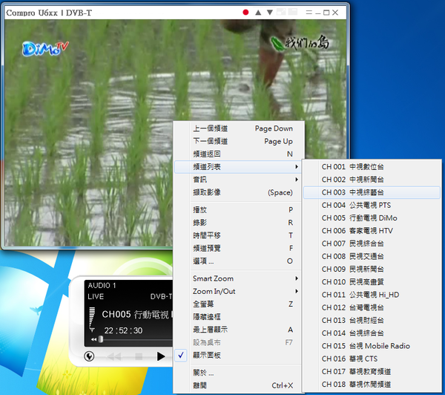Click the LIVE status text in control panel
The height and width of the screenshot is (395, 445).
96,296
